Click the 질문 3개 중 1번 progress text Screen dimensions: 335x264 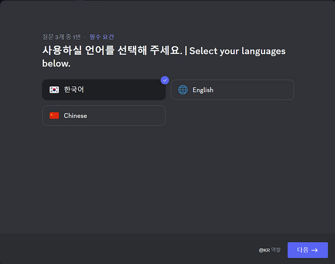click(x=62, y=37)
